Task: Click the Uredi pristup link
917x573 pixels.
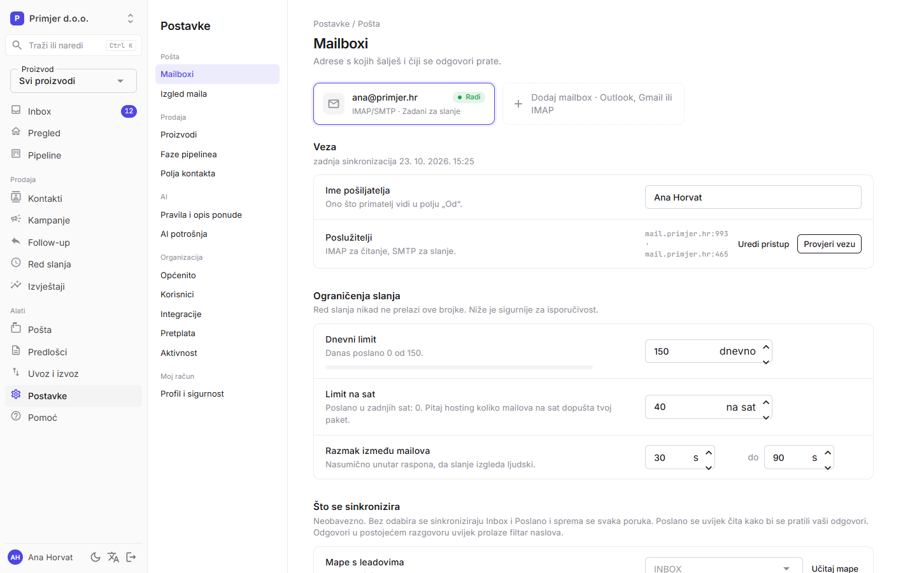Action: tap(763, 244)
